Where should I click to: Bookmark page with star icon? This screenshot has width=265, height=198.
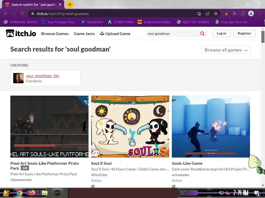coord(216,13)
